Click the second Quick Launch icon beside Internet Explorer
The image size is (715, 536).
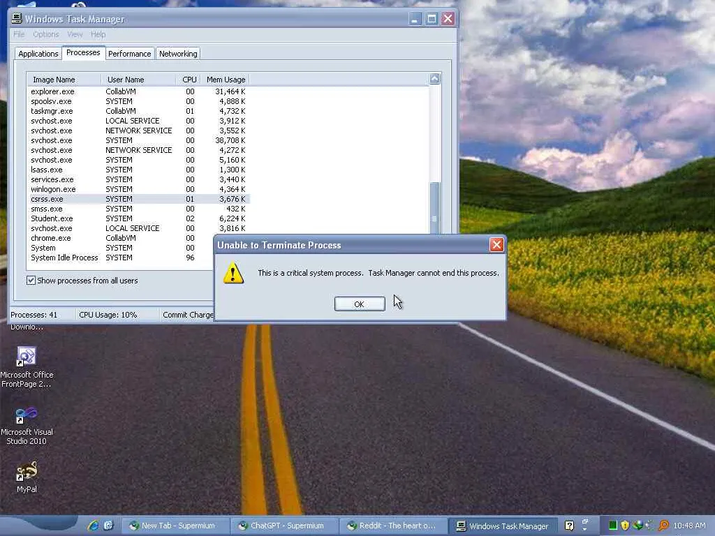pyautogui.click(x=108, y=526)
